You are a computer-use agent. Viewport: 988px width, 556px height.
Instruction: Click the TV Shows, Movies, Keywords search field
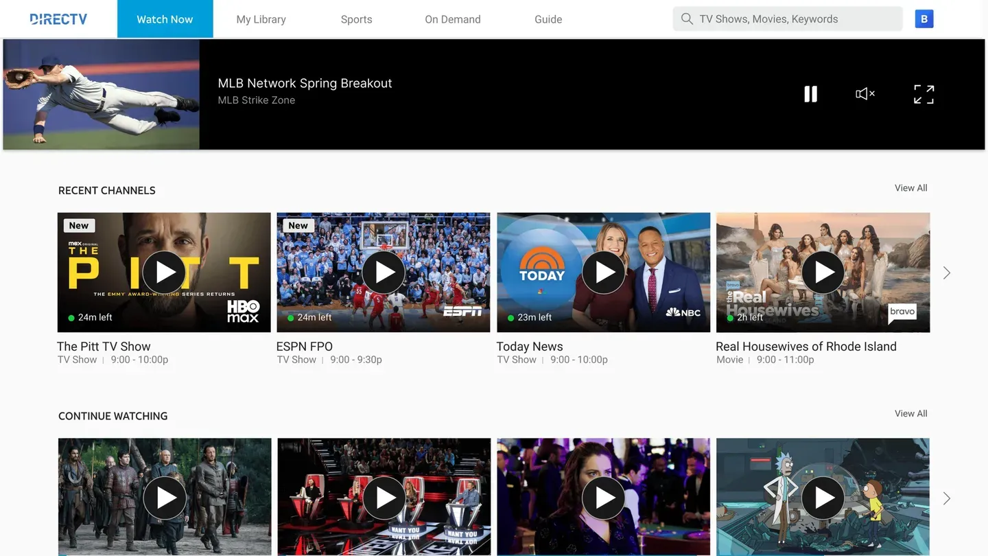point(788,19)
